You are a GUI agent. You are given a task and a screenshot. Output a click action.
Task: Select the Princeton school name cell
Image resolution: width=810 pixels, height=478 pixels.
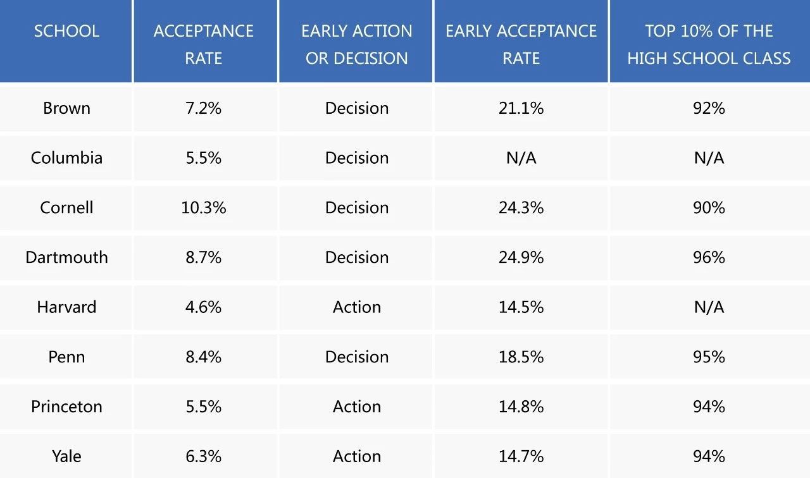66,407
